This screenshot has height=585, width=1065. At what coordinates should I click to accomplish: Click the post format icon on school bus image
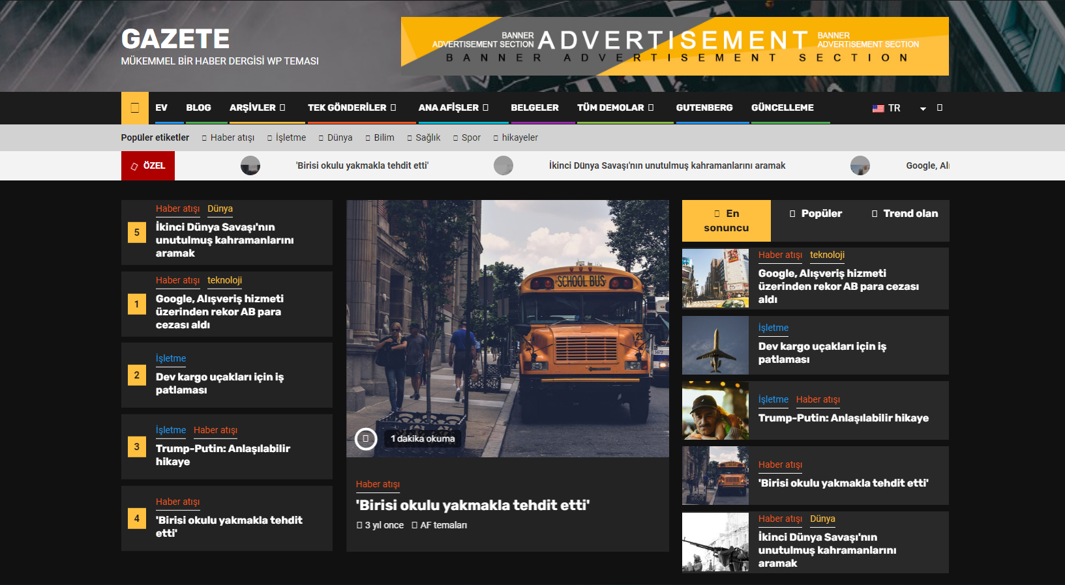366,438
